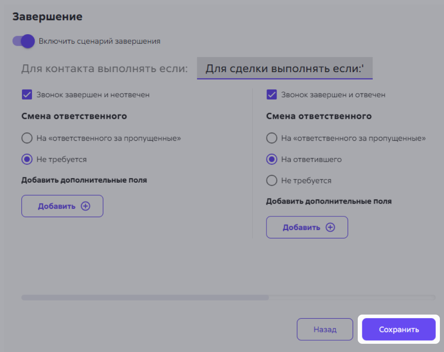The height and width of the screenshot is (352, 444).
Task: Open the 'Для сделки выполнять если:' tab
Action: 285,68
